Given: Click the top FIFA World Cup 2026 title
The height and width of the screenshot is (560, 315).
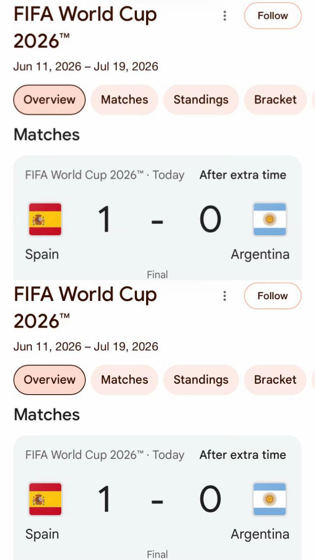Looking at the screenshot, I should (85, 27).
